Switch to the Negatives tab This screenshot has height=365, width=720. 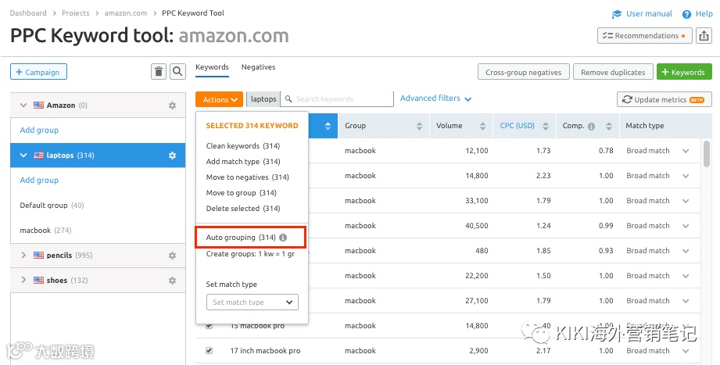(x=258, y=67)
